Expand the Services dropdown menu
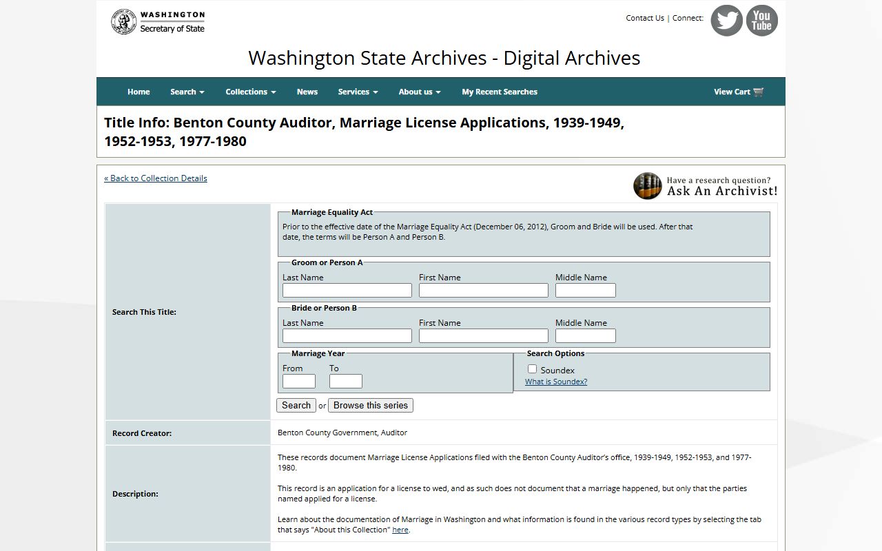The image size is (882, 551). tap(358, 92)
